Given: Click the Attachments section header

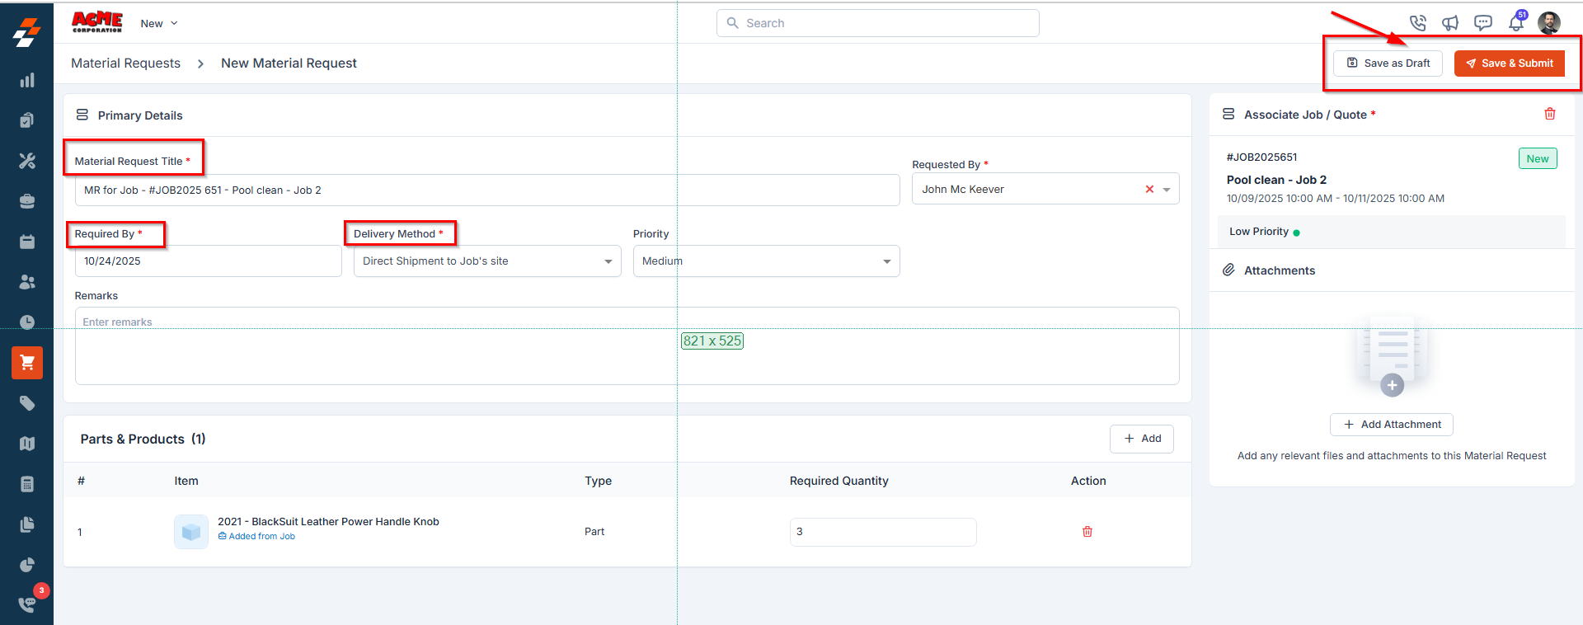Looking at the screenshot, I should tap(1279, 270).
